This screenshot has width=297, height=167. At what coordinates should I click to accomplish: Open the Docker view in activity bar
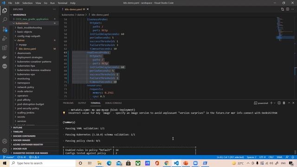pos(5,57)
